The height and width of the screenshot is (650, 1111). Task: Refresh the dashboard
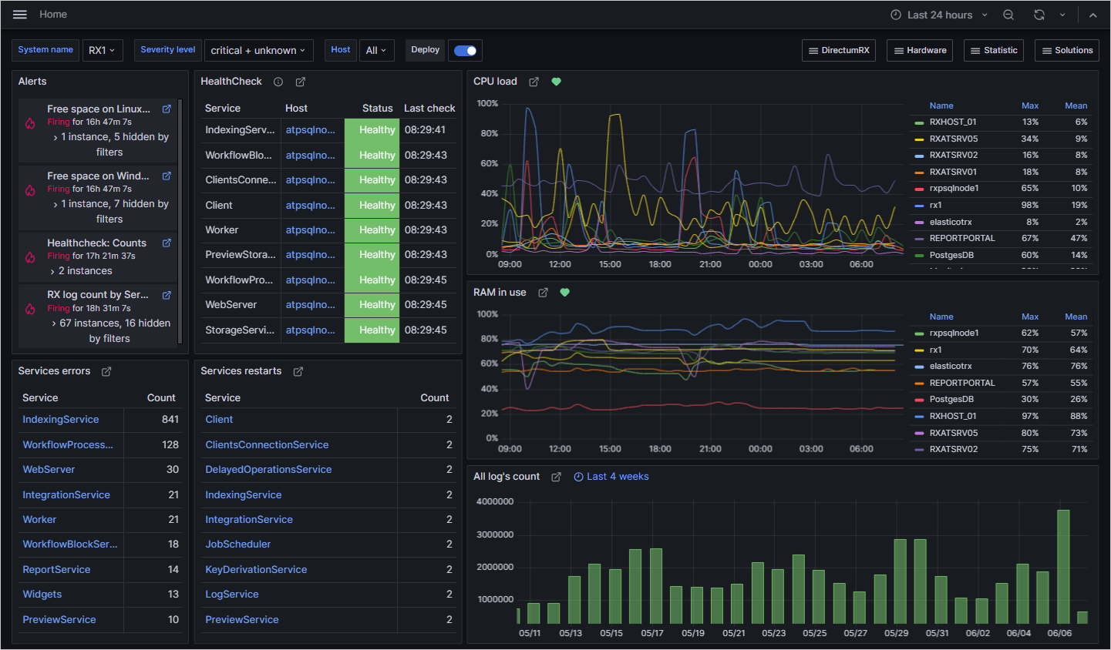1039,15
